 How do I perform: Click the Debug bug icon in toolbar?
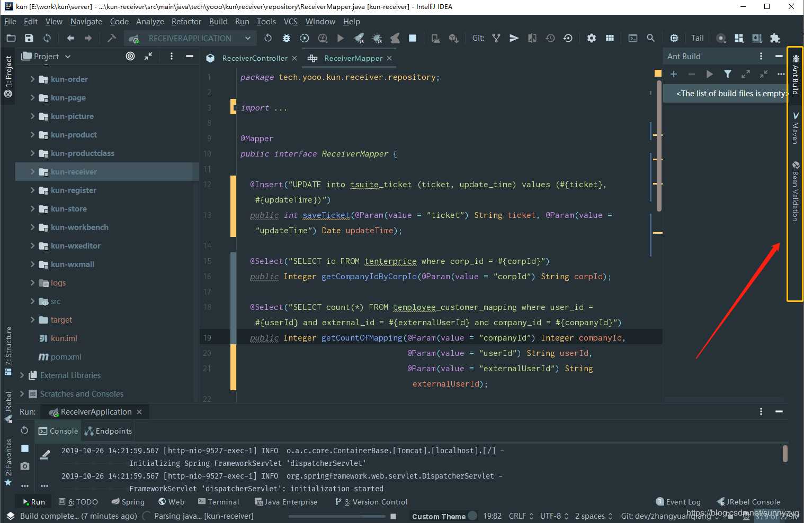(287, 38)
